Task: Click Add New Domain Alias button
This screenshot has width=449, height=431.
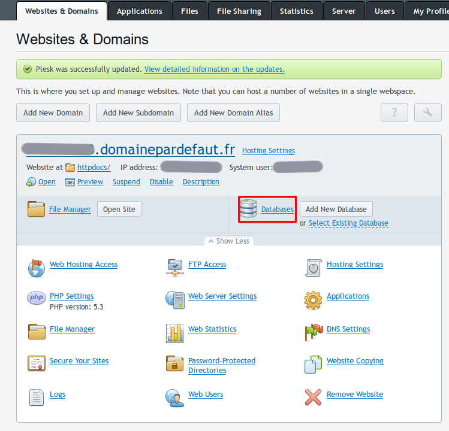Action: [x=233, y=113]
